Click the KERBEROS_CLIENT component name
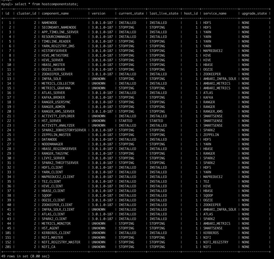The height and width of the screenshot is (259, 274). tap(56, 233)
